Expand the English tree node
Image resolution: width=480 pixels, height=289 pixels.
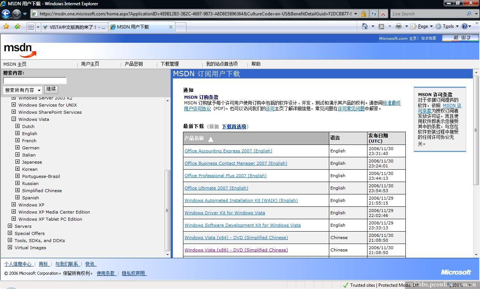point(17,133)
